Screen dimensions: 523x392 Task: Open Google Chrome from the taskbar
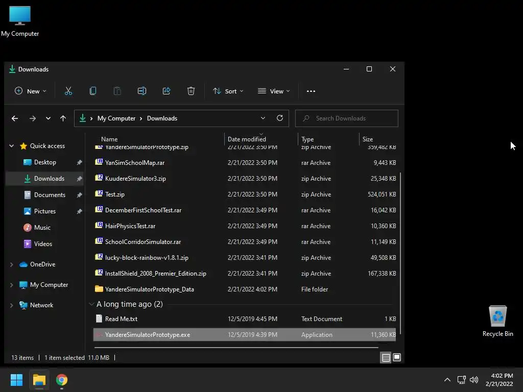tap(62, 380)
